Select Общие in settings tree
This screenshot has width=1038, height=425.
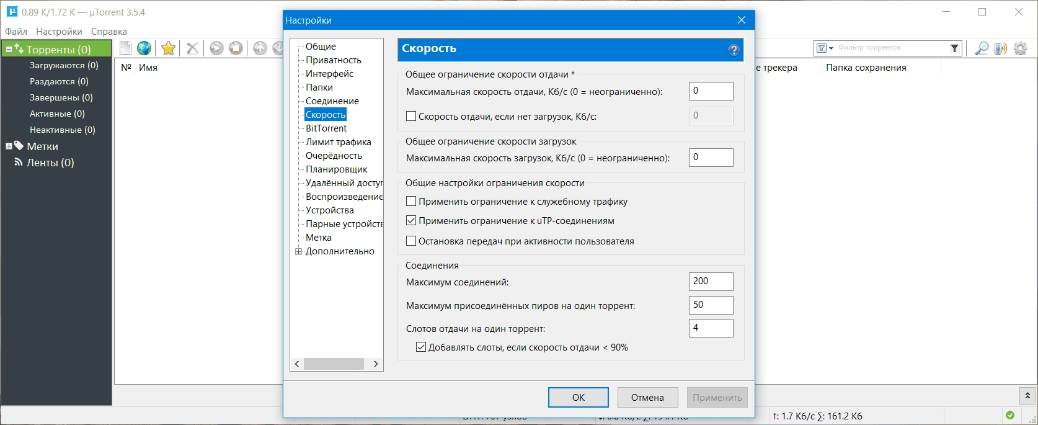pos(321,46)
